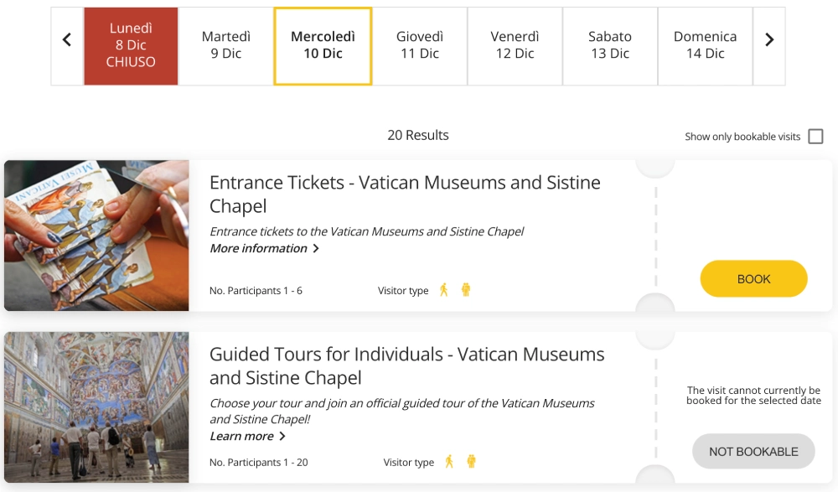Click the NOT BOOKABLE button
This screenshot has height=492, width=838.
753,451
